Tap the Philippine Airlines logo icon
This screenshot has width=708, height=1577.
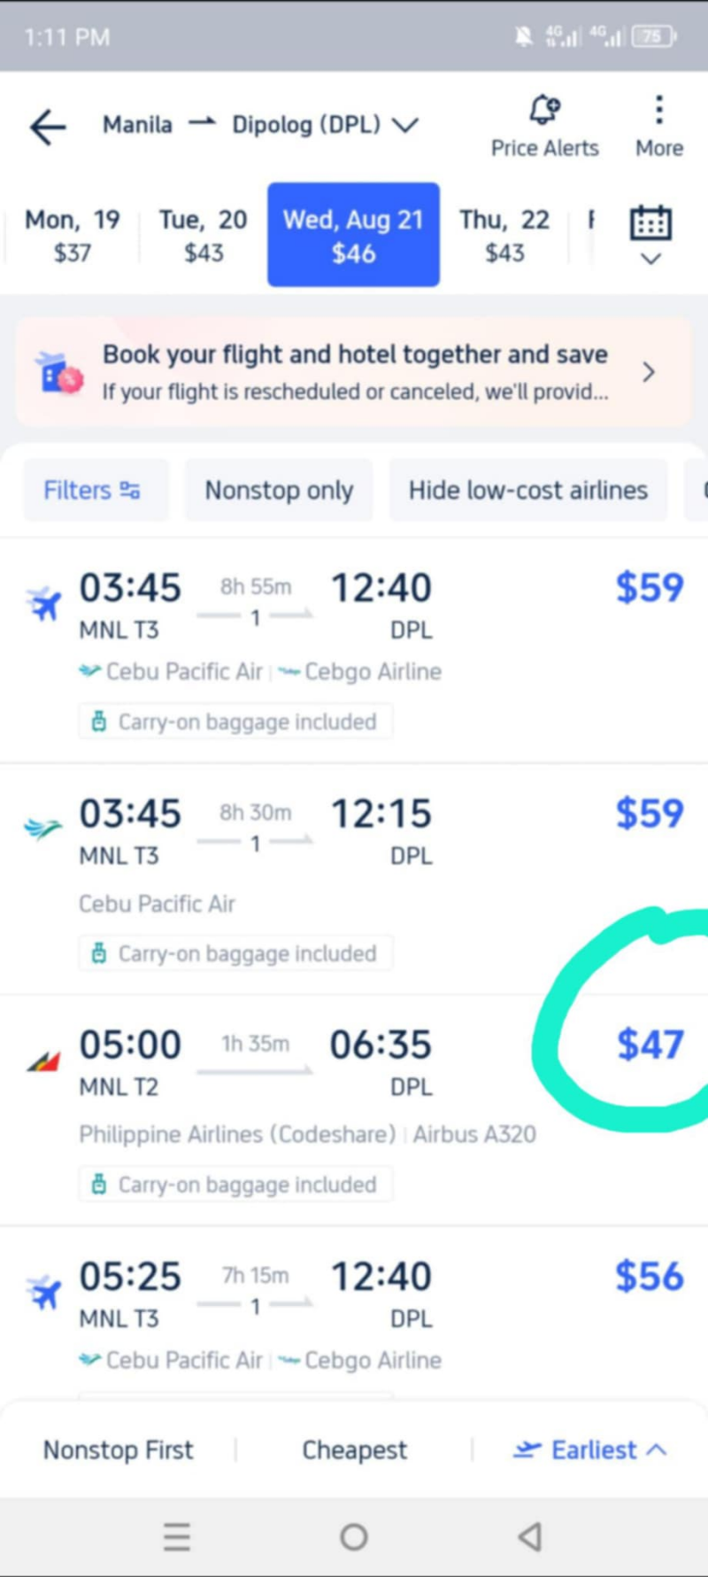43,1060
